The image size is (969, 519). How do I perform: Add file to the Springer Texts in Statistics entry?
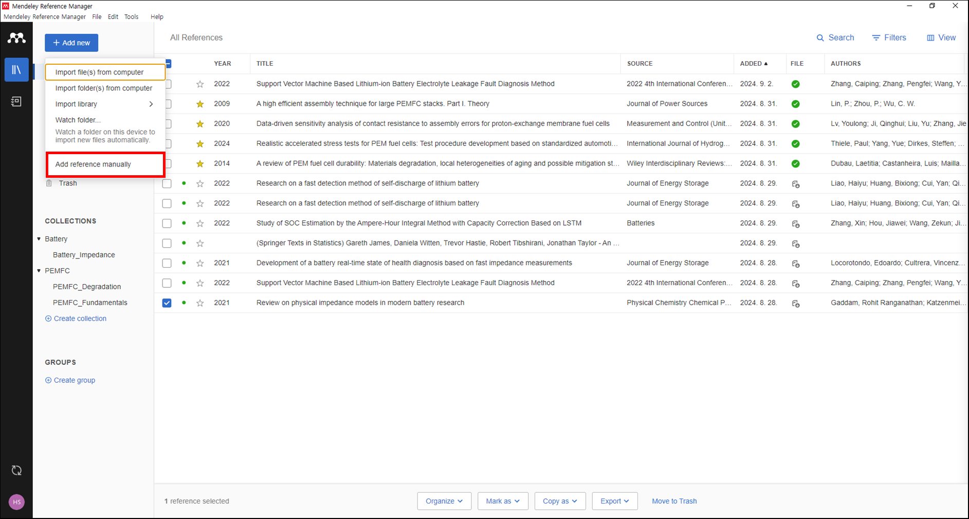pos(796,244)
